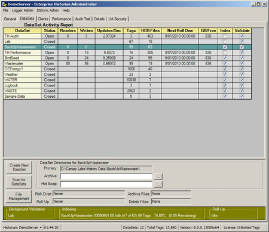Select the Lab dataset row
Image resolution: width=269 pixels, height=232 pixels.
click(127, 42)
